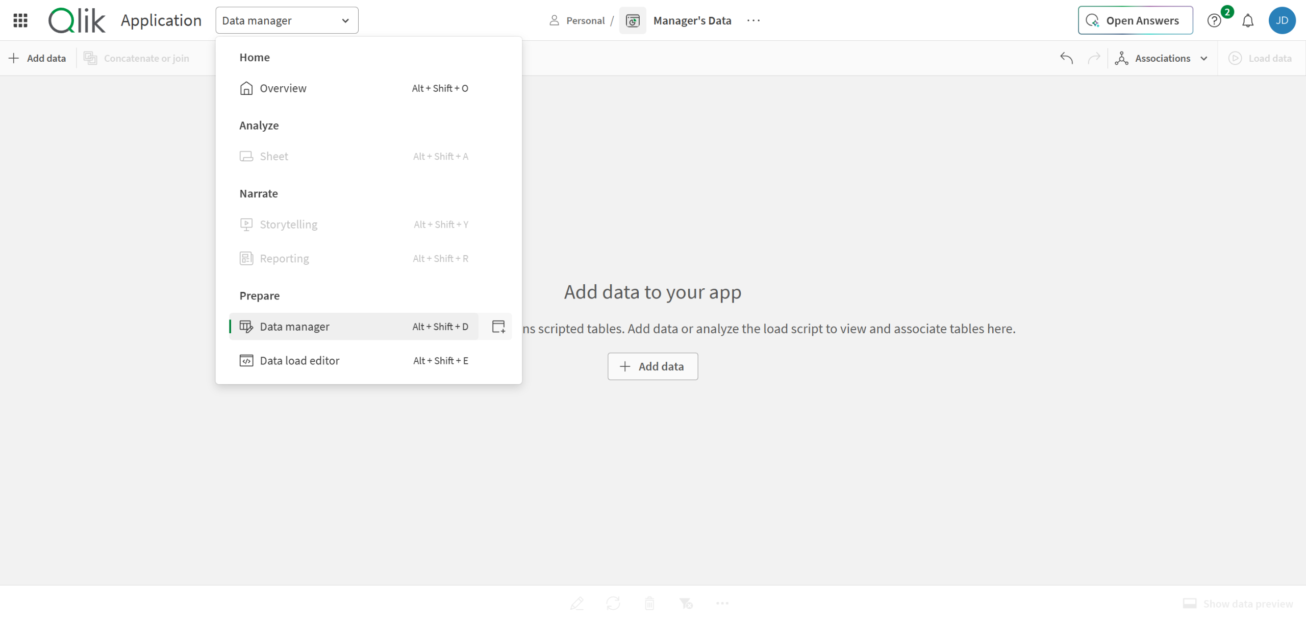Viewport: 1306px width, 622px height.
Task: Select Data manager menu entry
Action: [294, 327]
